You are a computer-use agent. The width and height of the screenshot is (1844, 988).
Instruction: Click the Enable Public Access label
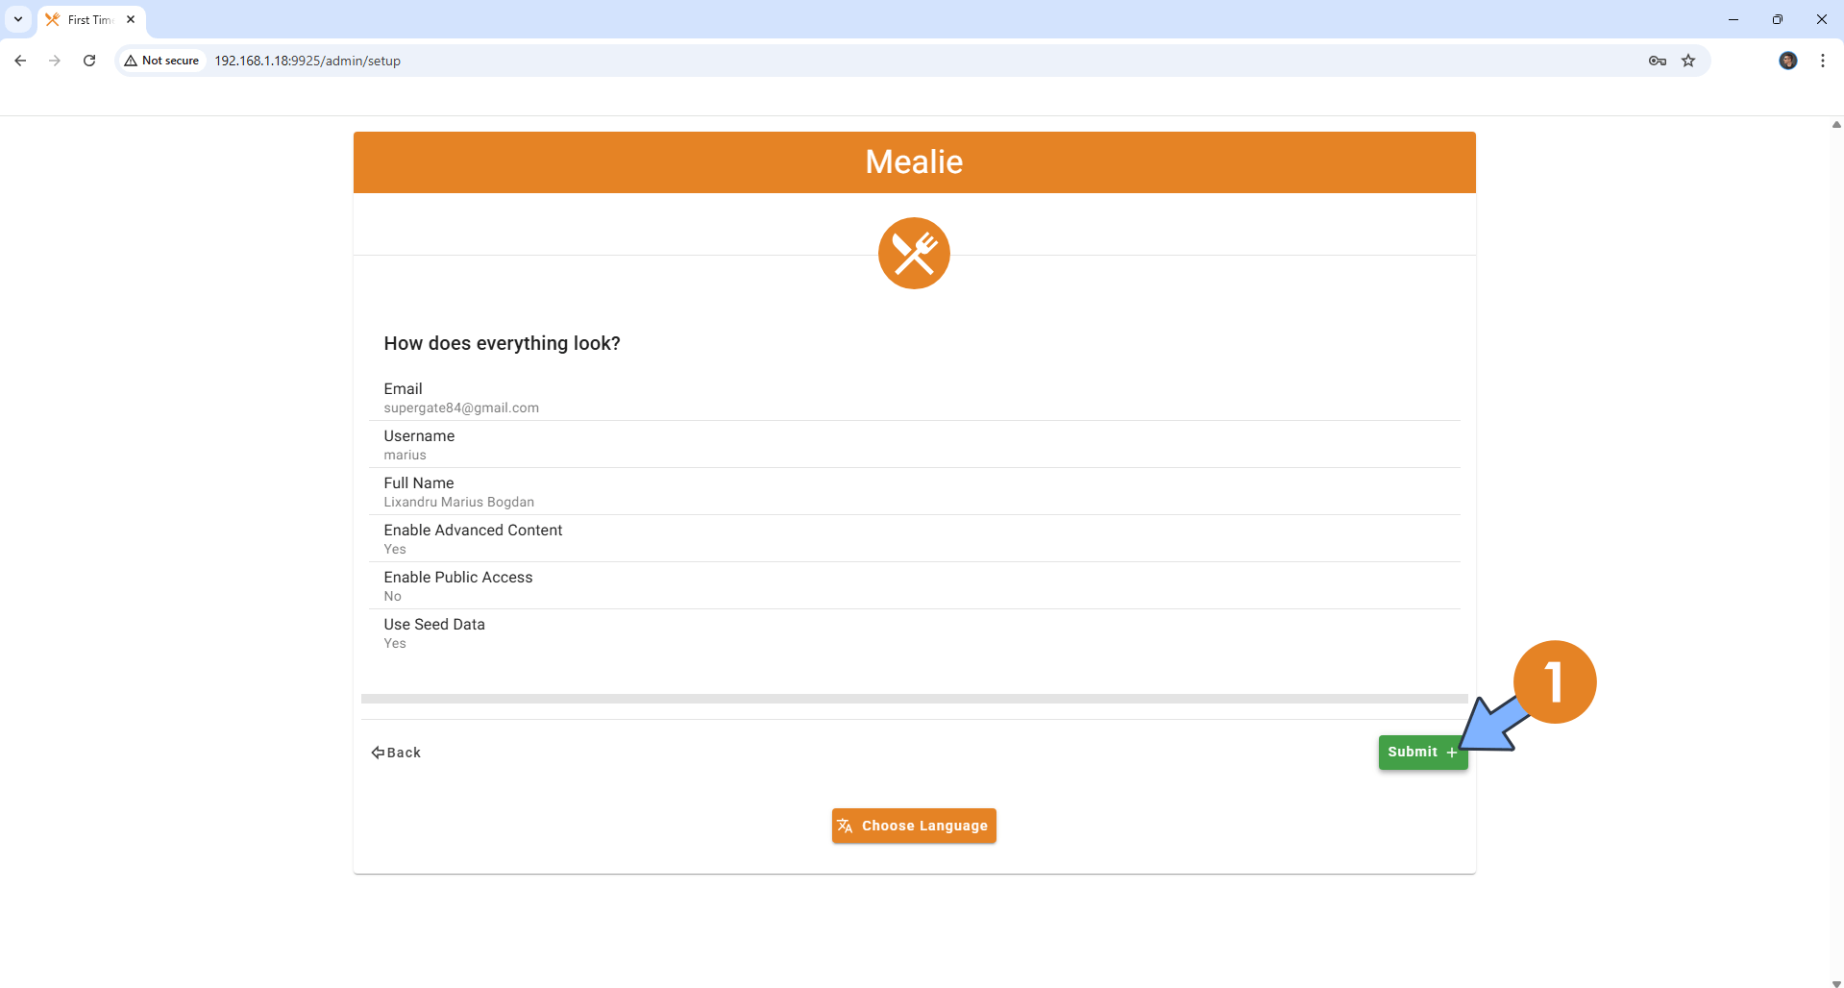[x=457, y=577]
